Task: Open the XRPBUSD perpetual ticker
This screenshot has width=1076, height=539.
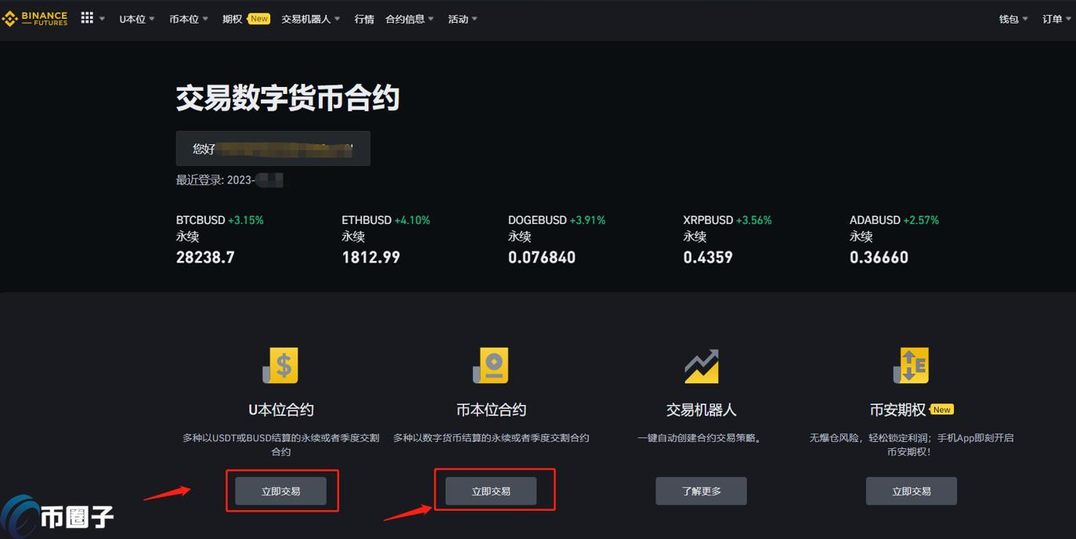Action: click(x=728, y=239)
